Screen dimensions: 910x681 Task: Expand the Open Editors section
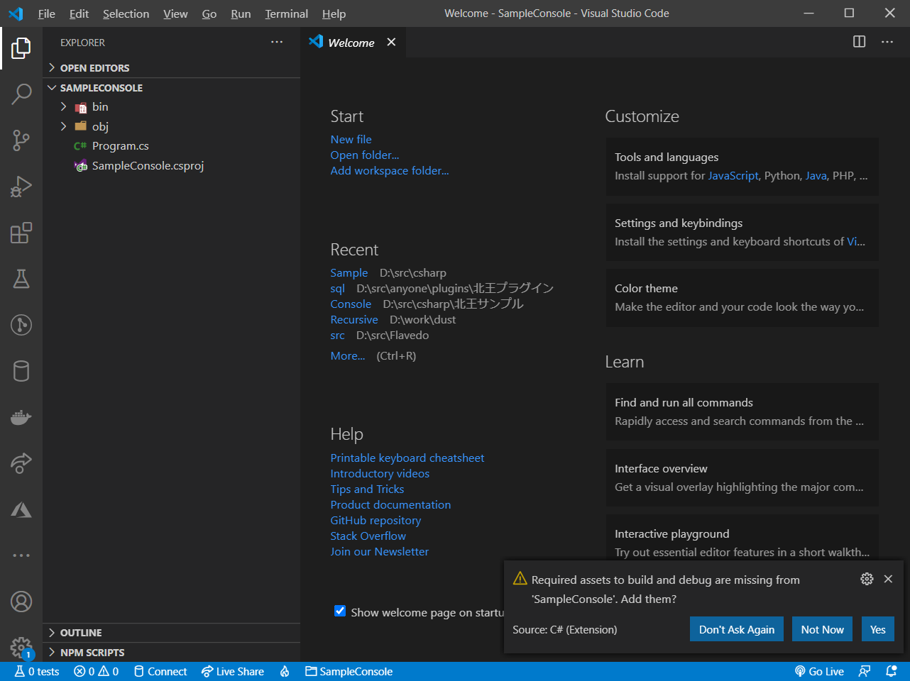pyautogui.click(x=170, y=68)
